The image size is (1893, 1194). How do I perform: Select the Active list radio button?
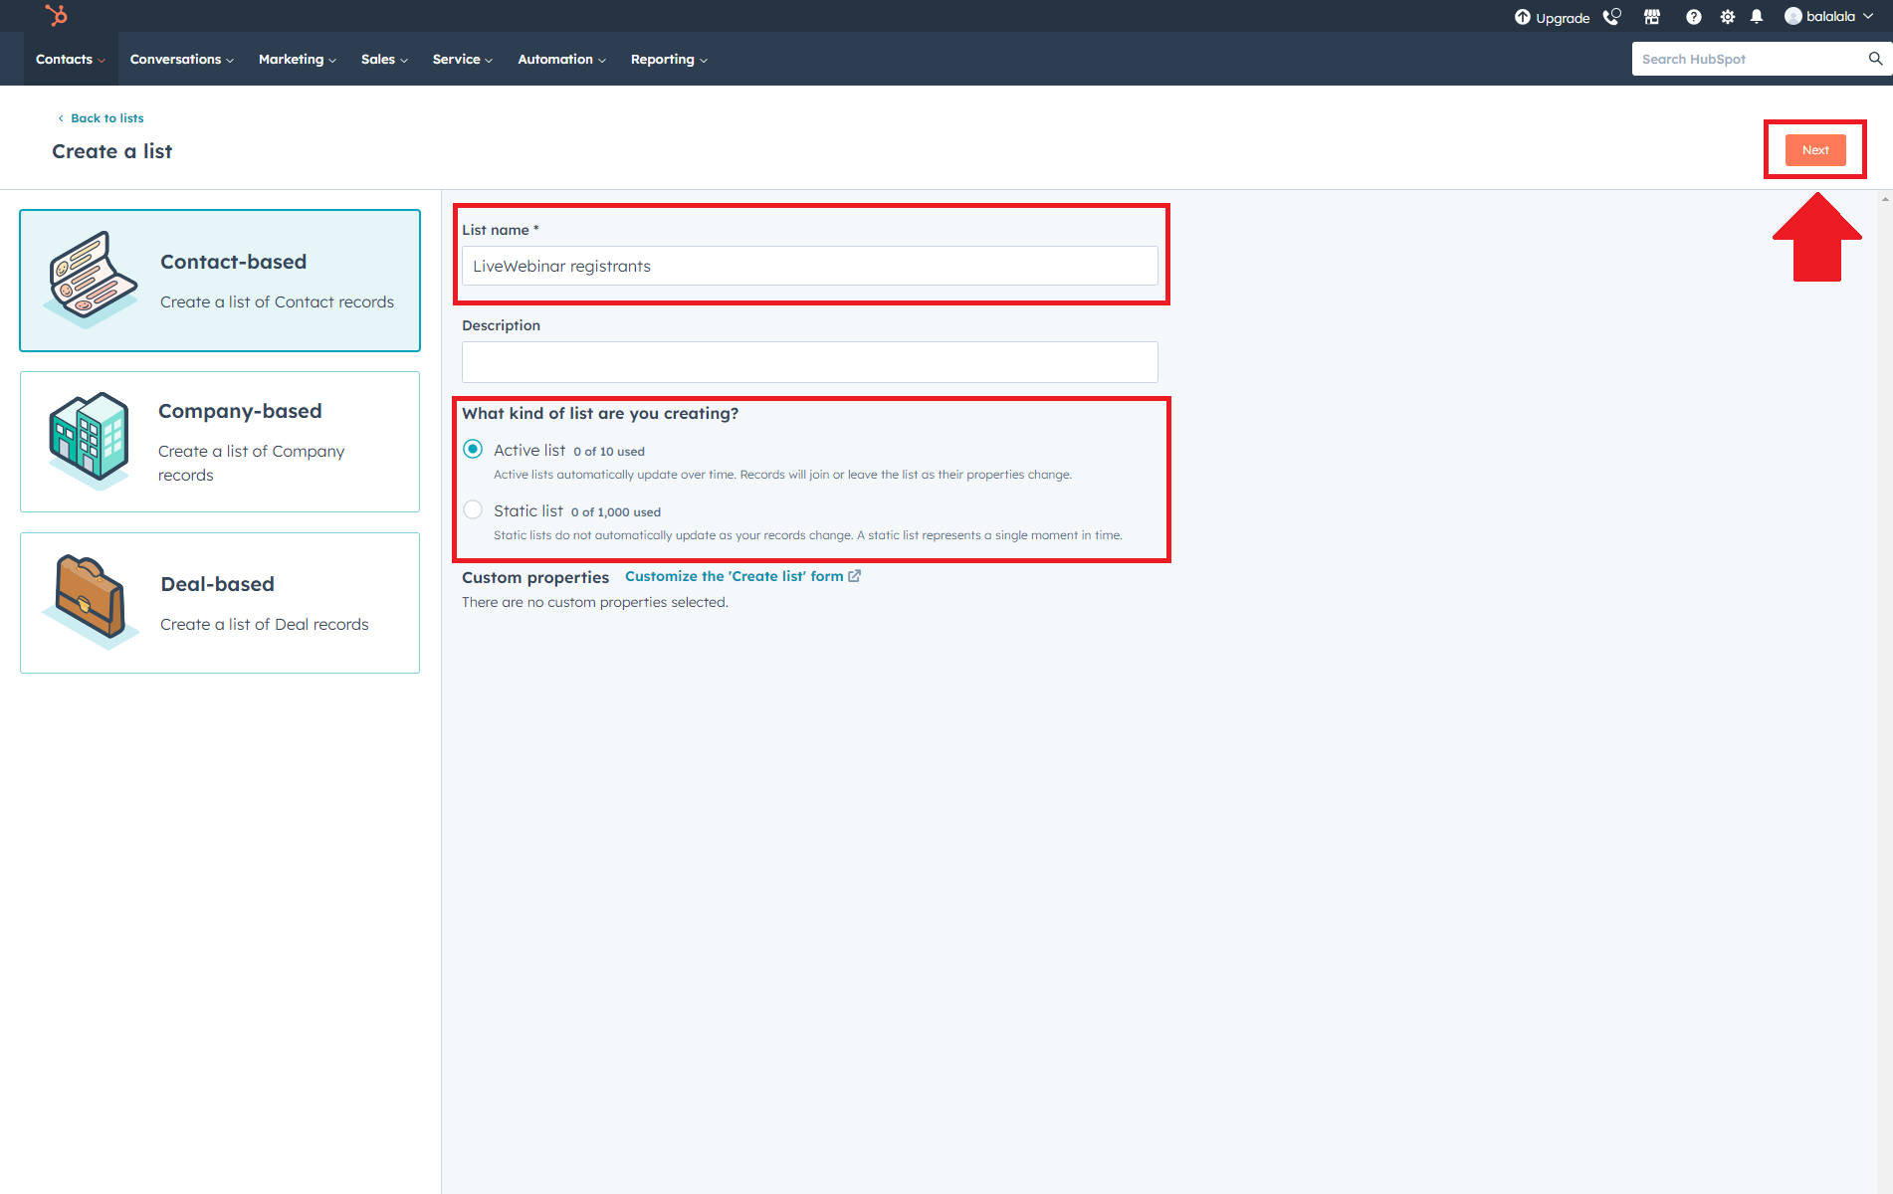tap(474, 450)
